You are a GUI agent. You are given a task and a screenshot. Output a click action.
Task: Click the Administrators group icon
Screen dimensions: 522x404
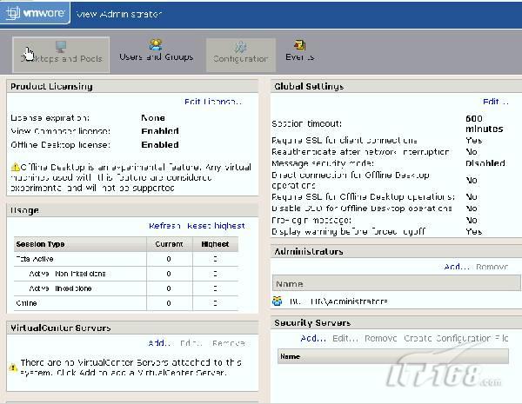277,301
